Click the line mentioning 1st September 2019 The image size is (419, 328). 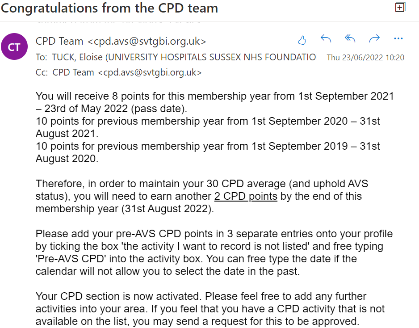tap(207, 146)
